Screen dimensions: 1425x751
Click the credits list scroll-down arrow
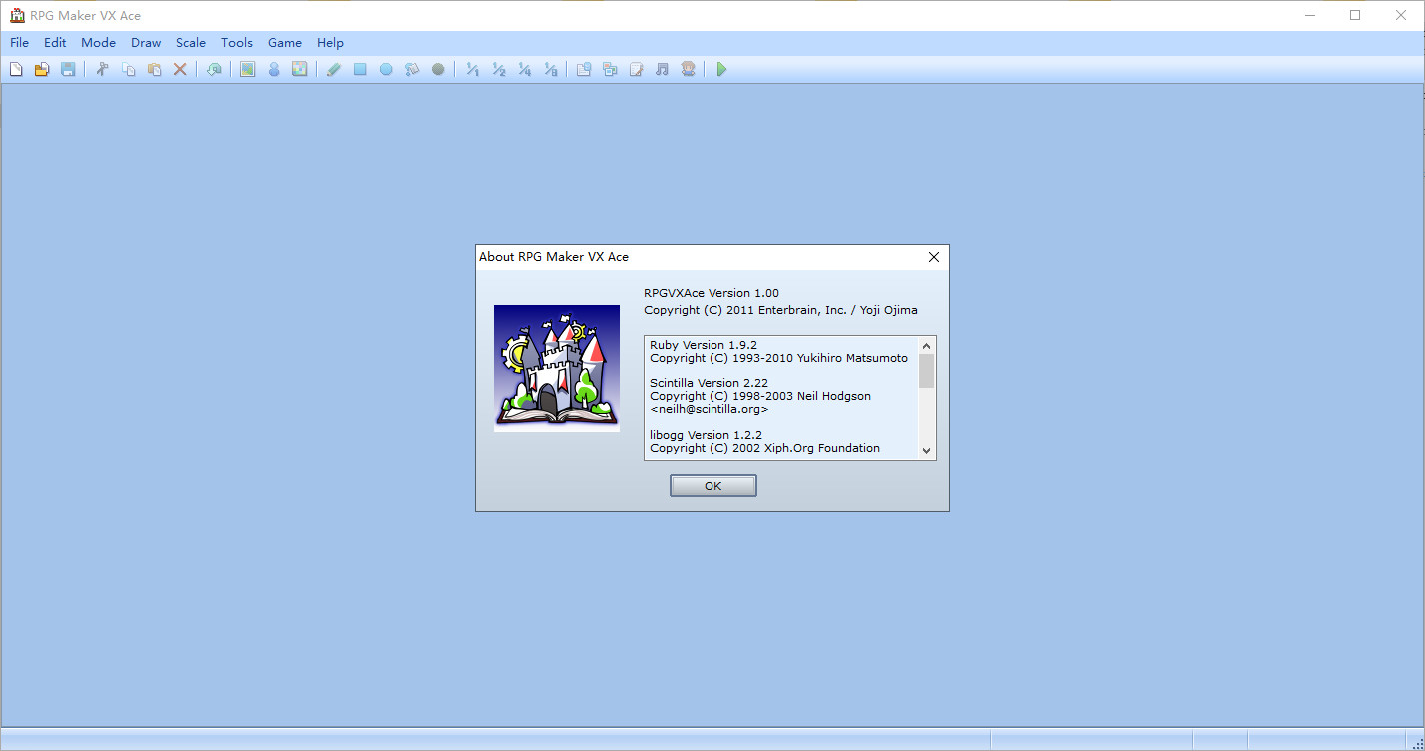[x=927, y=450]
